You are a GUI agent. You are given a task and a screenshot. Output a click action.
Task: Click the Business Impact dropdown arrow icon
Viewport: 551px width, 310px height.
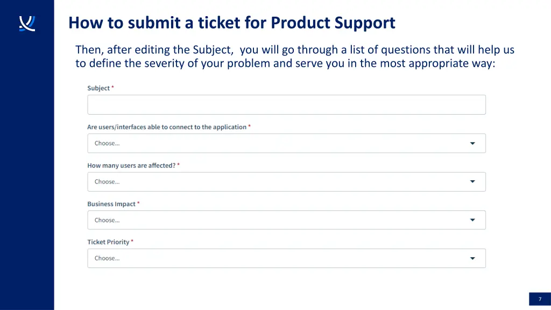tap(472, 220)
